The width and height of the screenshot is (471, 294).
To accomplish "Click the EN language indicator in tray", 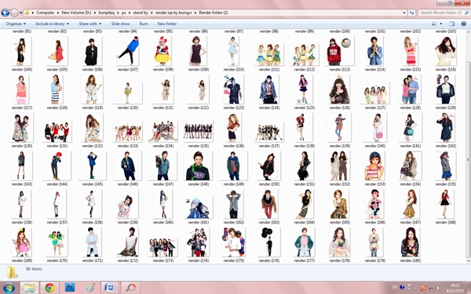I will tap(395, 288).
